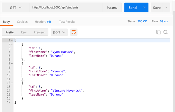Click the "lastName" key on line 10
The width and height of the screenshot is (175, 112).
[x=37, y=75]
